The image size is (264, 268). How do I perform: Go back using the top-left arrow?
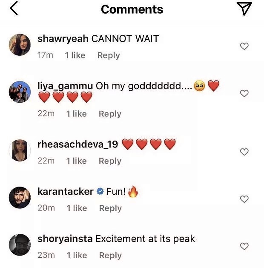[14, 9]
